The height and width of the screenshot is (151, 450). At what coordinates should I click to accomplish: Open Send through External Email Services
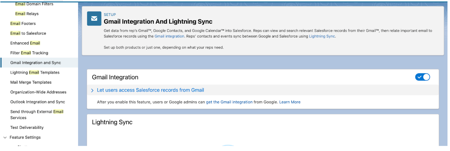(37, 114)
